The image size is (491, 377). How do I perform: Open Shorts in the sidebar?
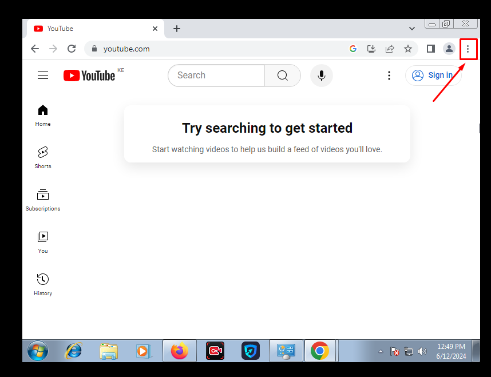[43, 158]
